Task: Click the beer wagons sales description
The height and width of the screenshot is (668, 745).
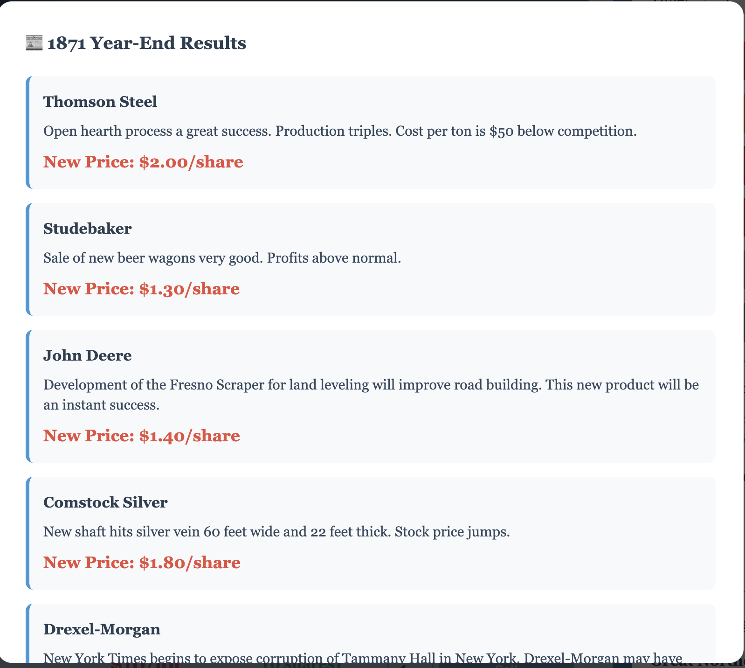Action: (x=222, y=258)
